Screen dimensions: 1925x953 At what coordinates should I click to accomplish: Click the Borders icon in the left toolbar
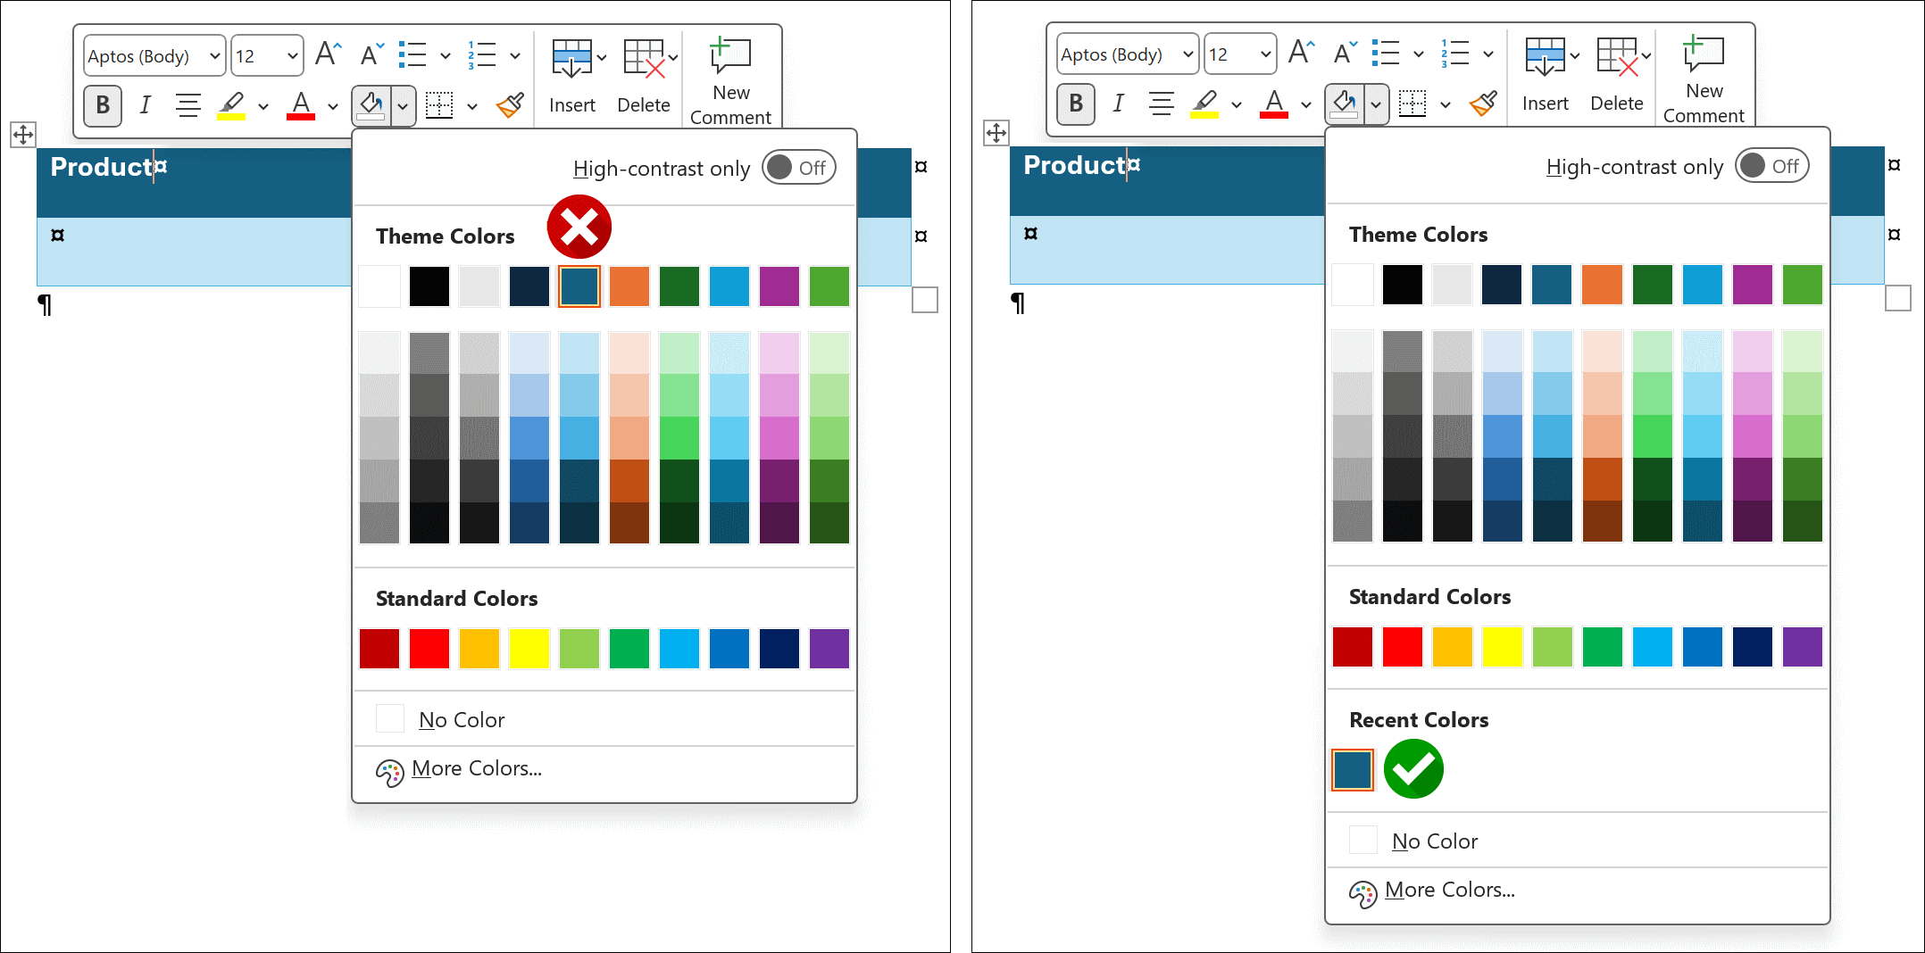[438, 105]
